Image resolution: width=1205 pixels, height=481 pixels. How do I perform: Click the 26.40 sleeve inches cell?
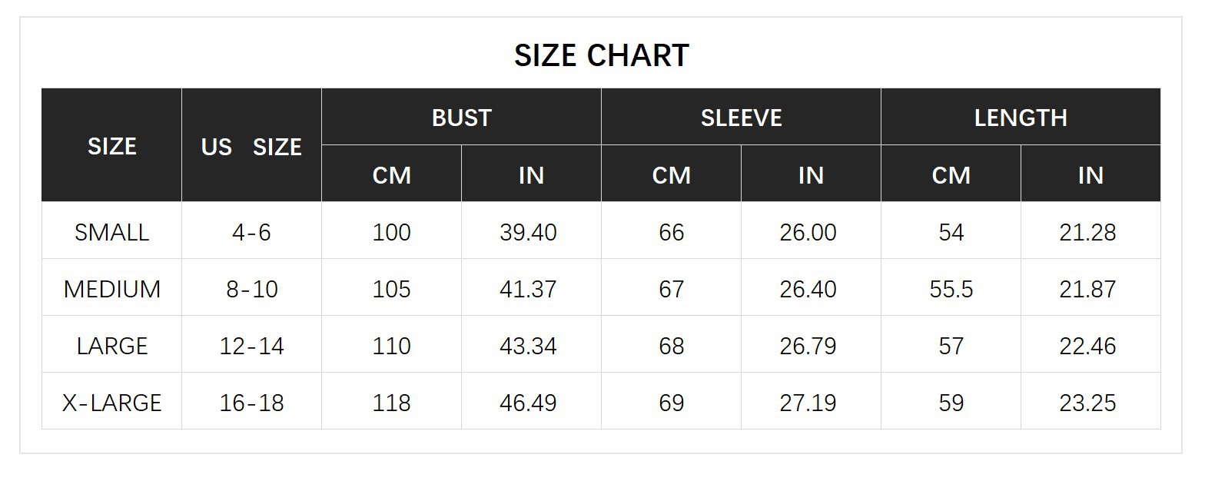point(808,289)
